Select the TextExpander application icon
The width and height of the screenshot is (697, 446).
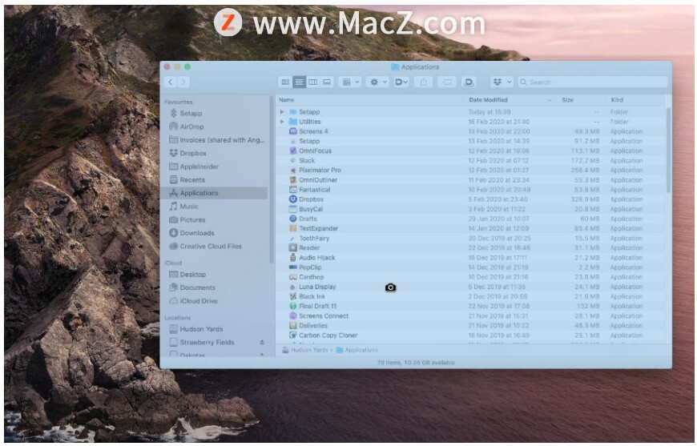click(293, 228)
